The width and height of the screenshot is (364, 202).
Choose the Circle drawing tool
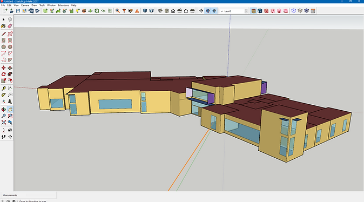(3, 47)
